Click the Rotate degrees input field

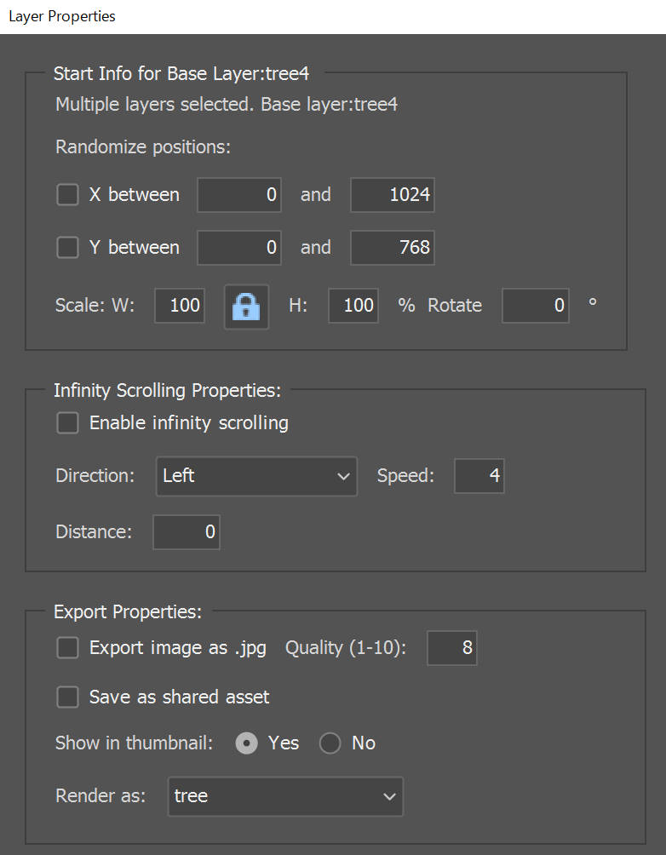click(x=536, y=306)
